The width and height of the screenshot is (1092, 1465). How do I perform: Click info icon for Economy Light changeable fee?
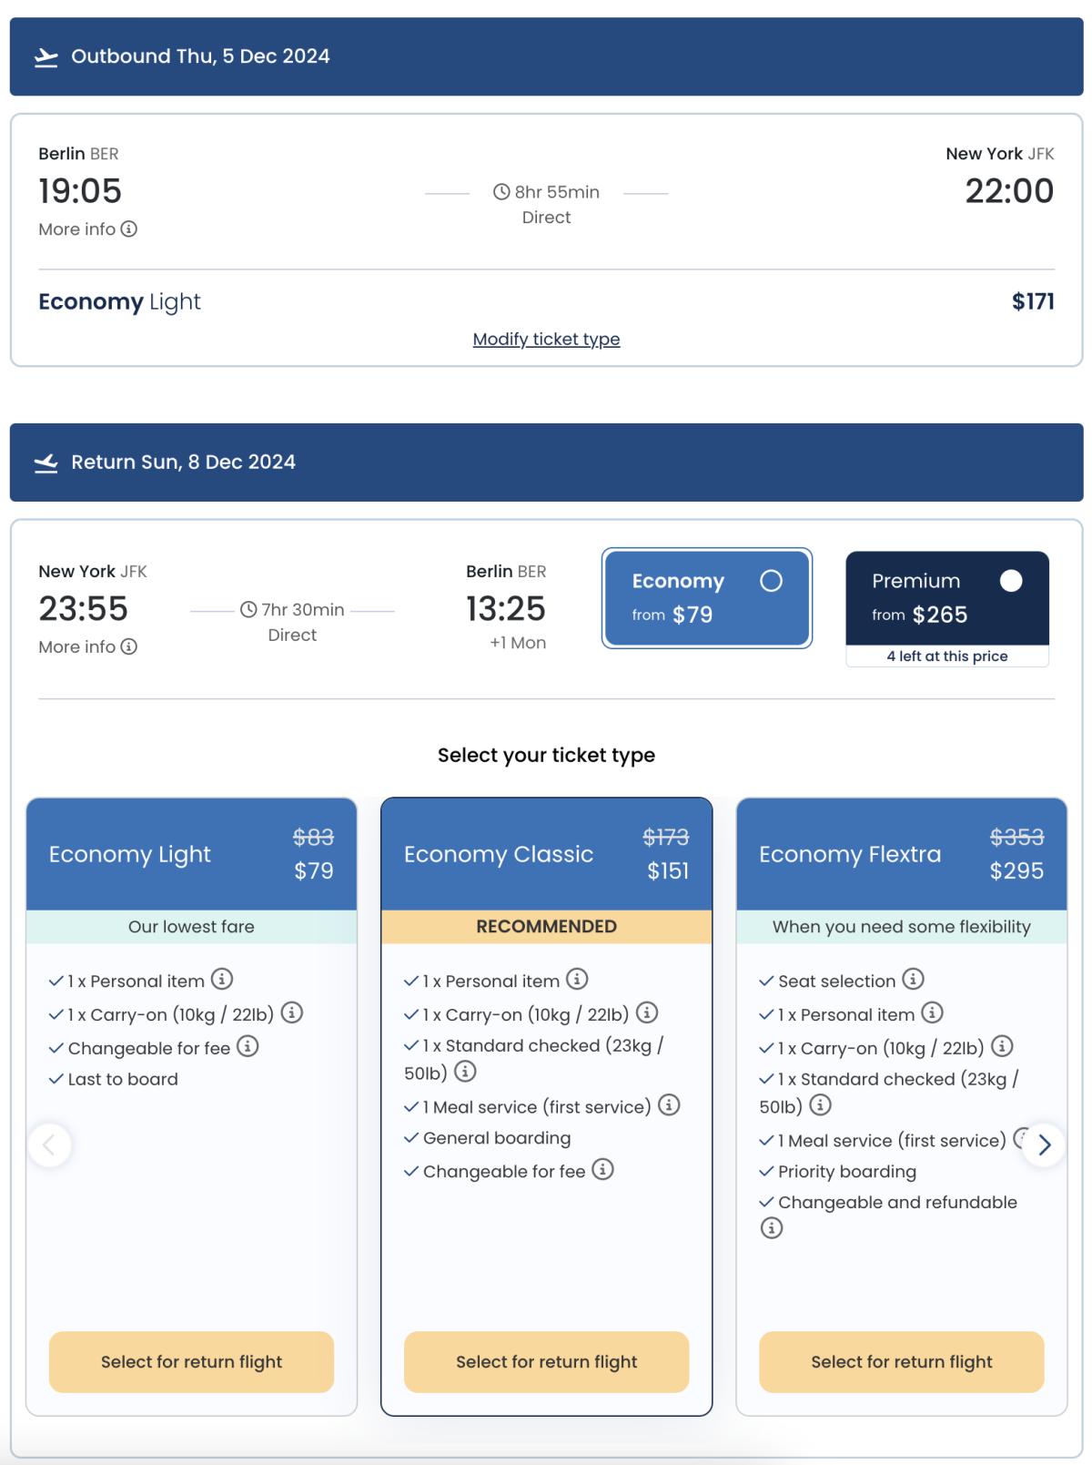(248, 1046)
